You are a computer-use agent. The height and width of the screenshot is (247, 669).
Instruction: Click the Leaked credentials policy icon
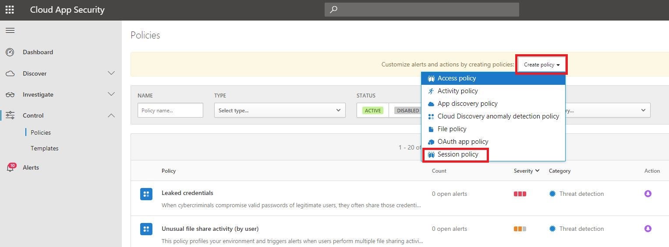coord(146,194)
